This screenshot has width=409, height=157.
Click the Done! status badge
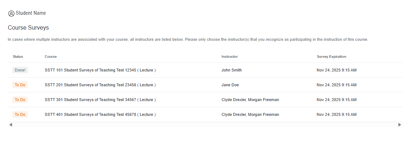click(x=20, y=70)
